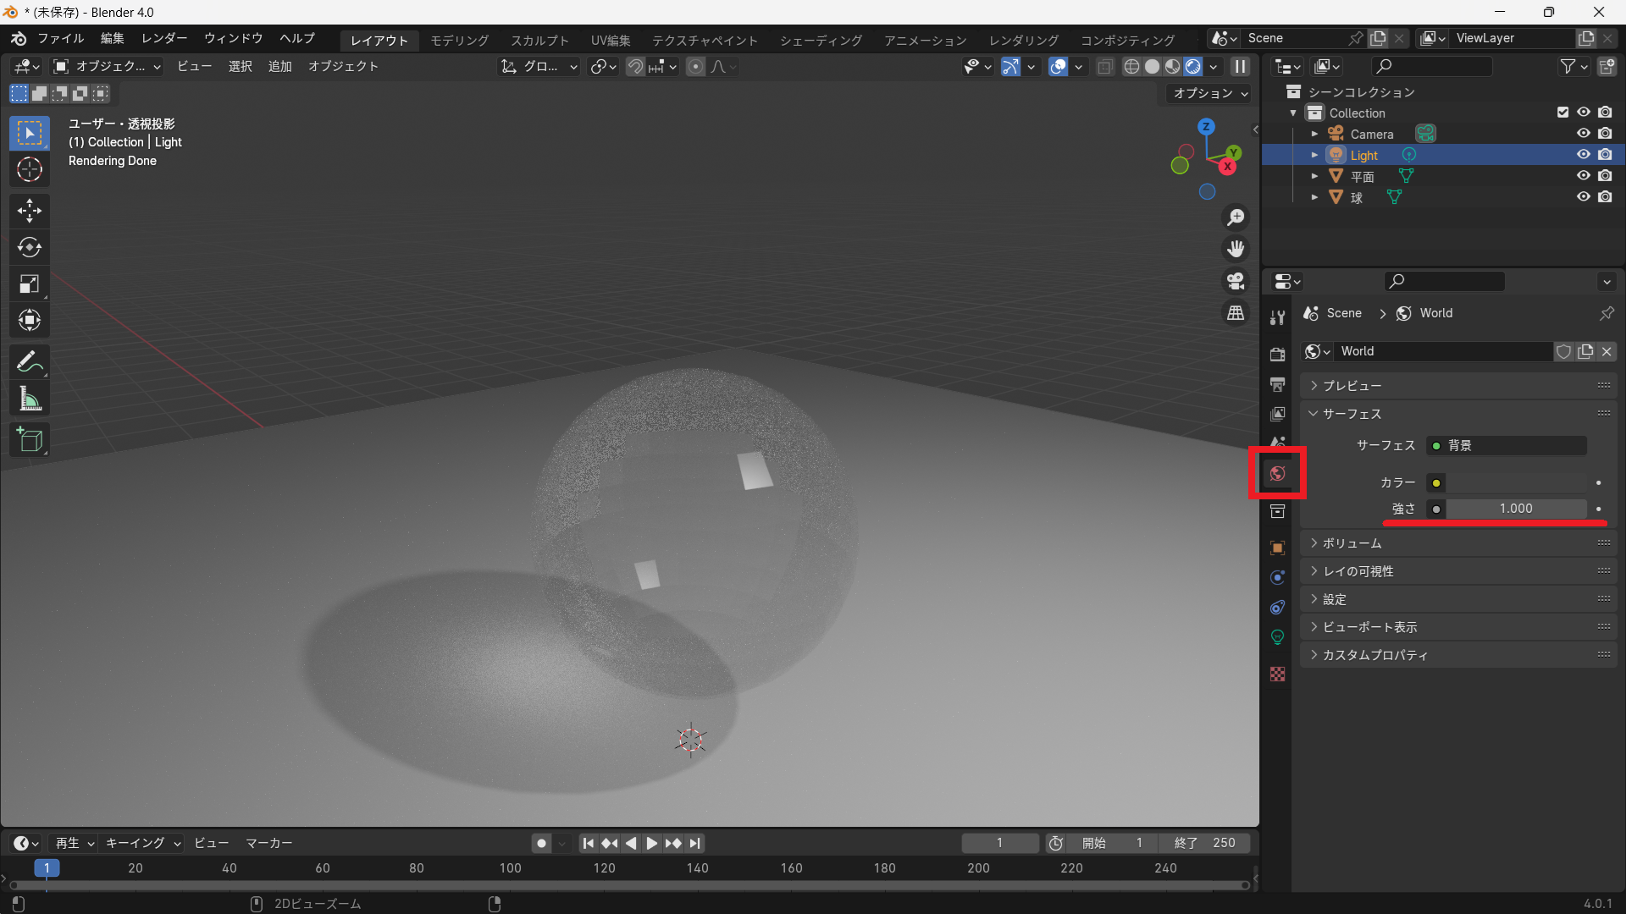
Task: Jump to the last frame
Action: coord(694,844)
